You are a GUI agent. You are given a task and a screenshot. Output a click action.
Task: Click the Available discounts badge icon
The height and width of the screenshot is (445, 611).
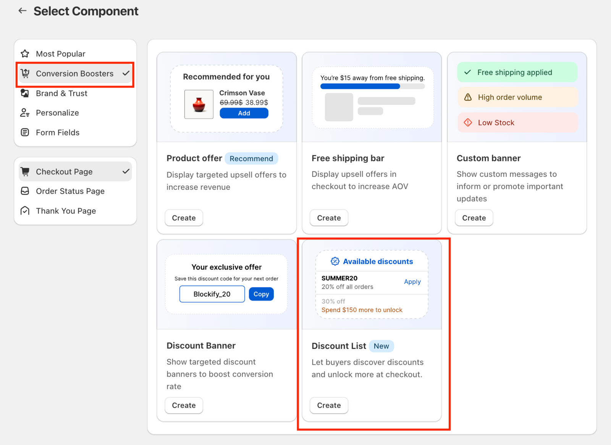click(335, 261)
